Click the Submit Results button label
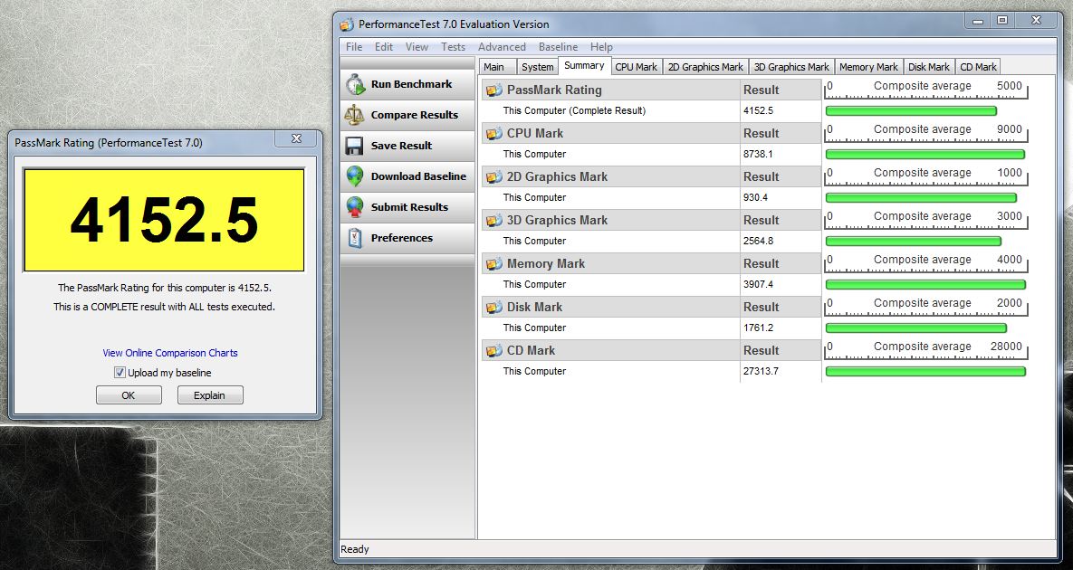 (409, 207)
